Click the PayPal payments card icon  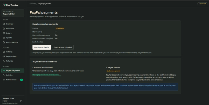click(x=4, y=70)
